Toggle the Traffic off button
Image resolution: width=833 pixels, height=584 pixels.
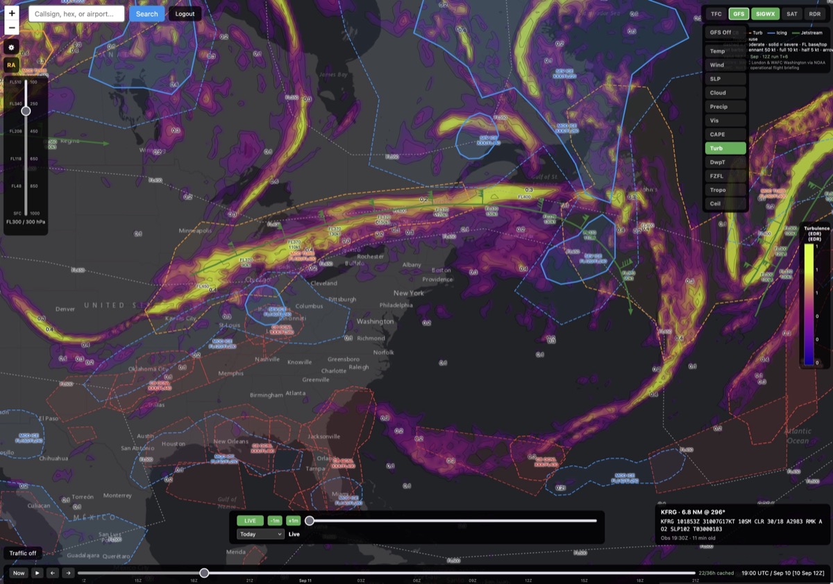point(23,553)
